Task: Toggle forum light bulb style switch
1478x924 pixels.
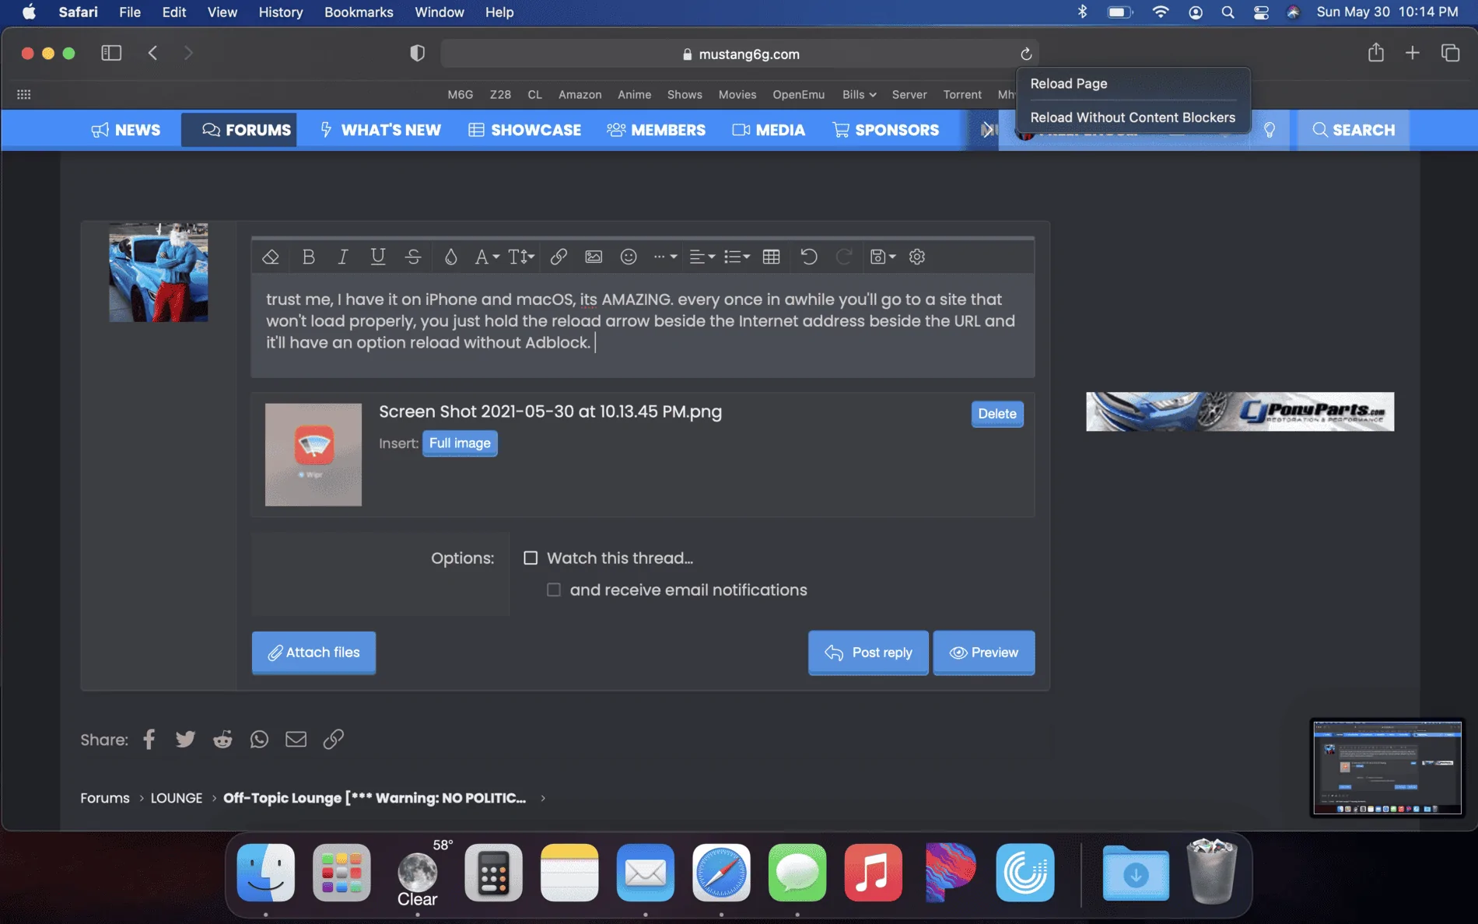Action: tap(1270, 130)
